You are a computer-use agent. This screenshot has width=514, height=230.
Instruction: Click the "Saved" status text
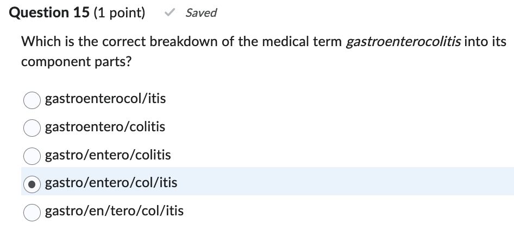(200, 13)
